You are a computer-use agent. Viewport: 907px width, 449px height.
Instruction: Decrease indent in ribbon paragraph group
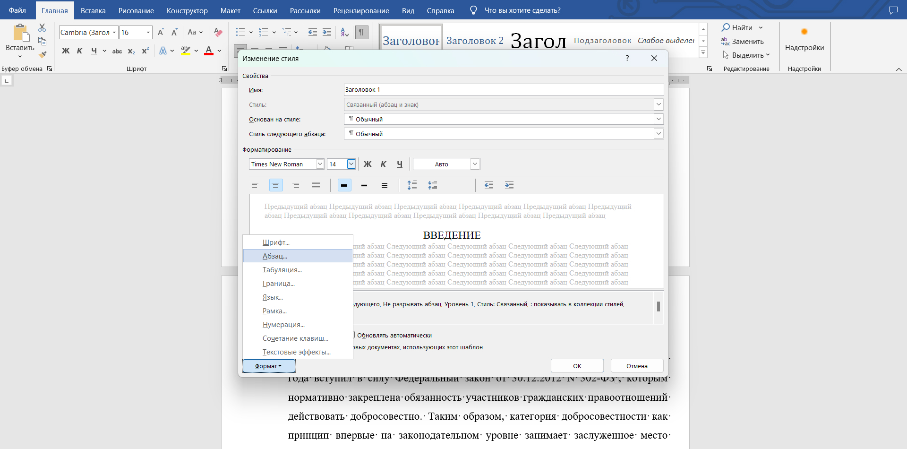[x=313, y=32]
